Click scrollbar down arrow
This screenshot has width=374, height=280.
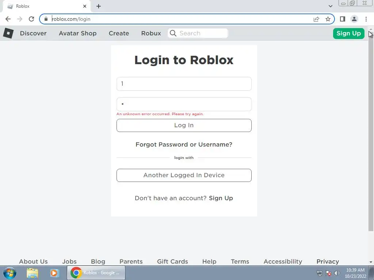(x=371, y=262)
